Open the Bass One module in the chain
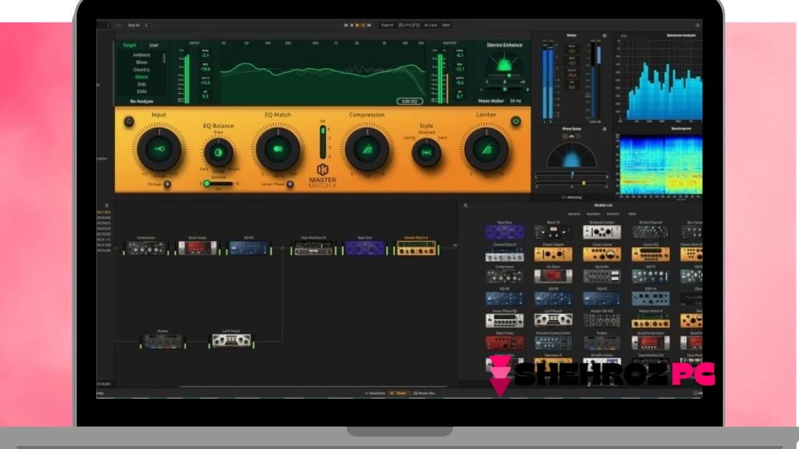 click(365, 248)
